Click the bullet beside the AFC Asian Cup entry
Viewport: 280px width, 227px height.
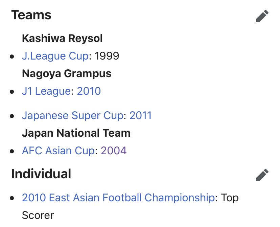12,151
